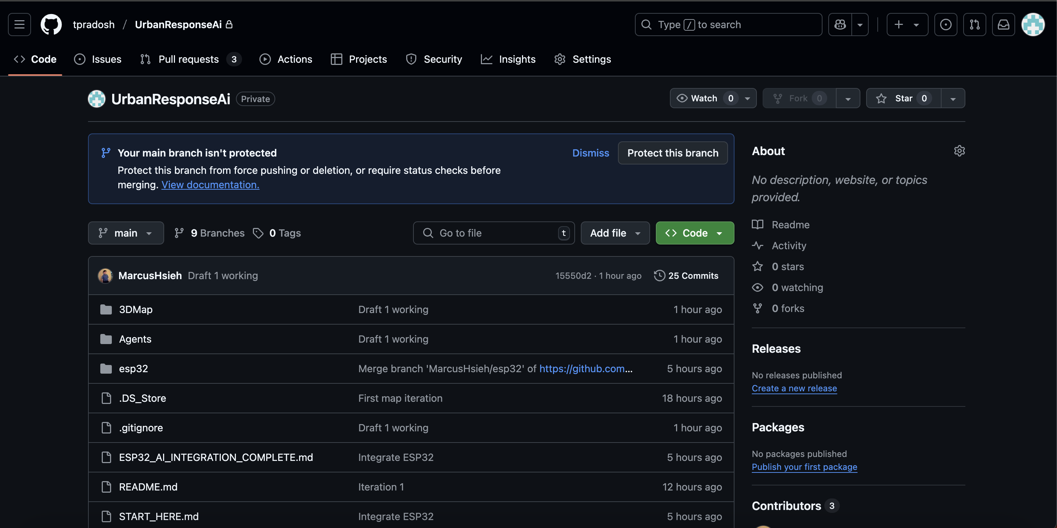Switch to the Pull requests tab
This screenshot has width=1057, height=528.
(x=188, y=60)
